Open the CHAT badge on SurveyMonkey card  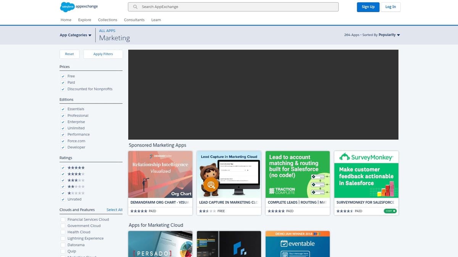tap(390, 211)
